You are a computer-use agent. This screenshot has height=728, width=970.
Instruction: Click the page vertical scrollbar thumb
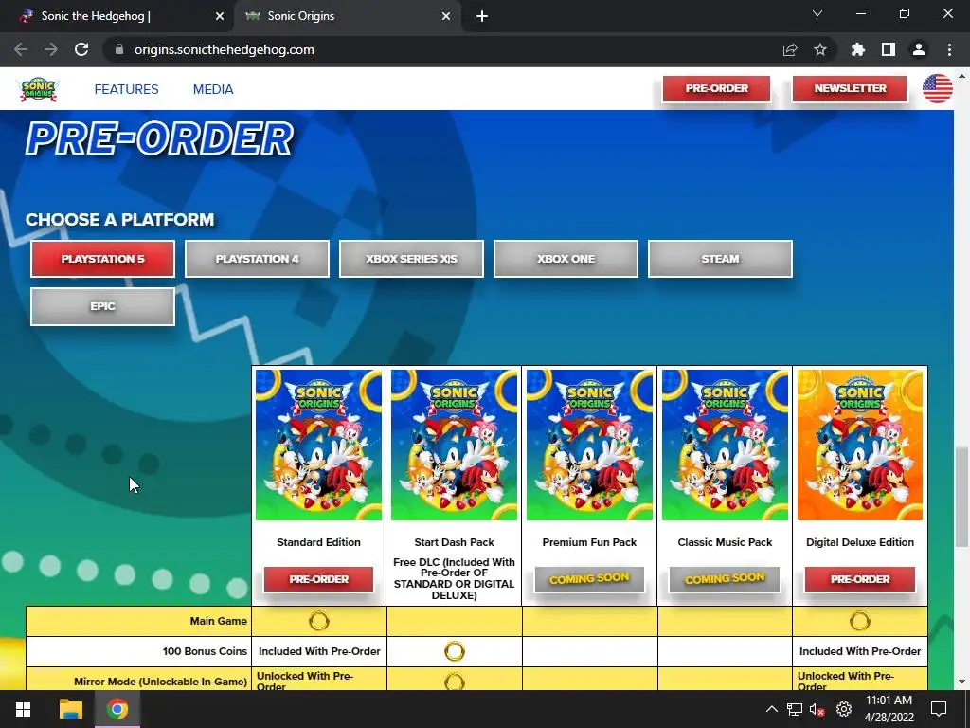click(961, 497)
